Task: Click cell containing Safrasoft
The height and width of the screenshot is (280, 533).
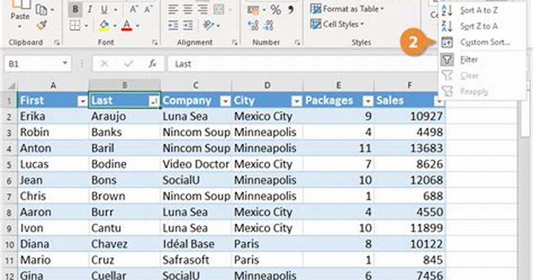Action: tap(196, 260)
